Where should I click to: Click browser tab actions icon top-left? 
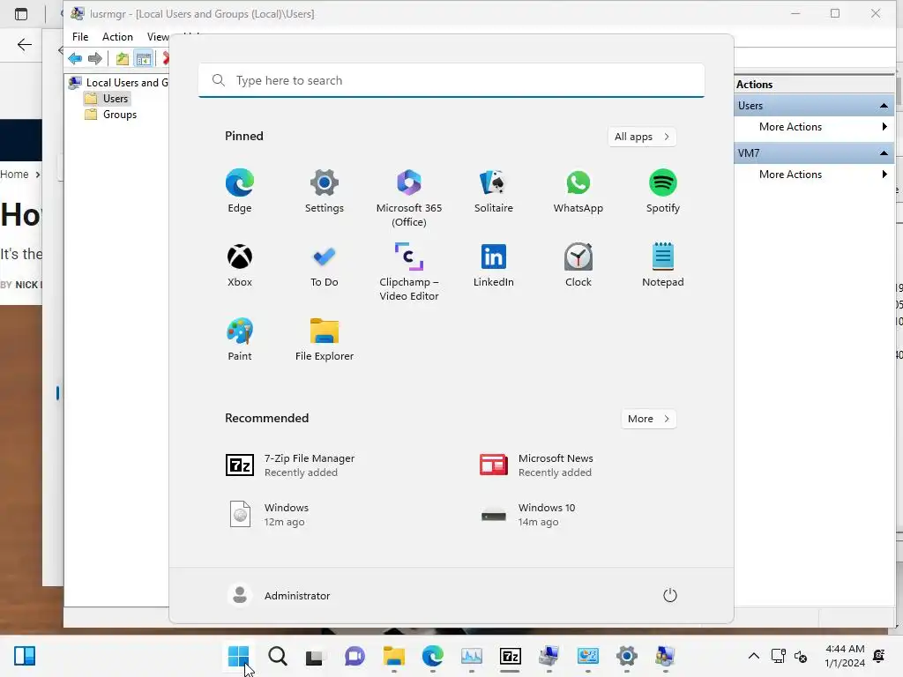coord(21,14)
